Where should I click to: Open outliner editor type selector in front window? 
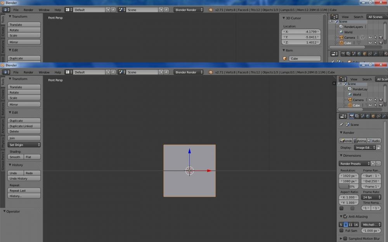pos(343,79)
